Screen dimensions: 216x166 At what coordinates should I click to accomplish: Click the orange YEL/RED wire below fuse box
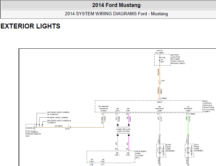click(x=160, y=74)
